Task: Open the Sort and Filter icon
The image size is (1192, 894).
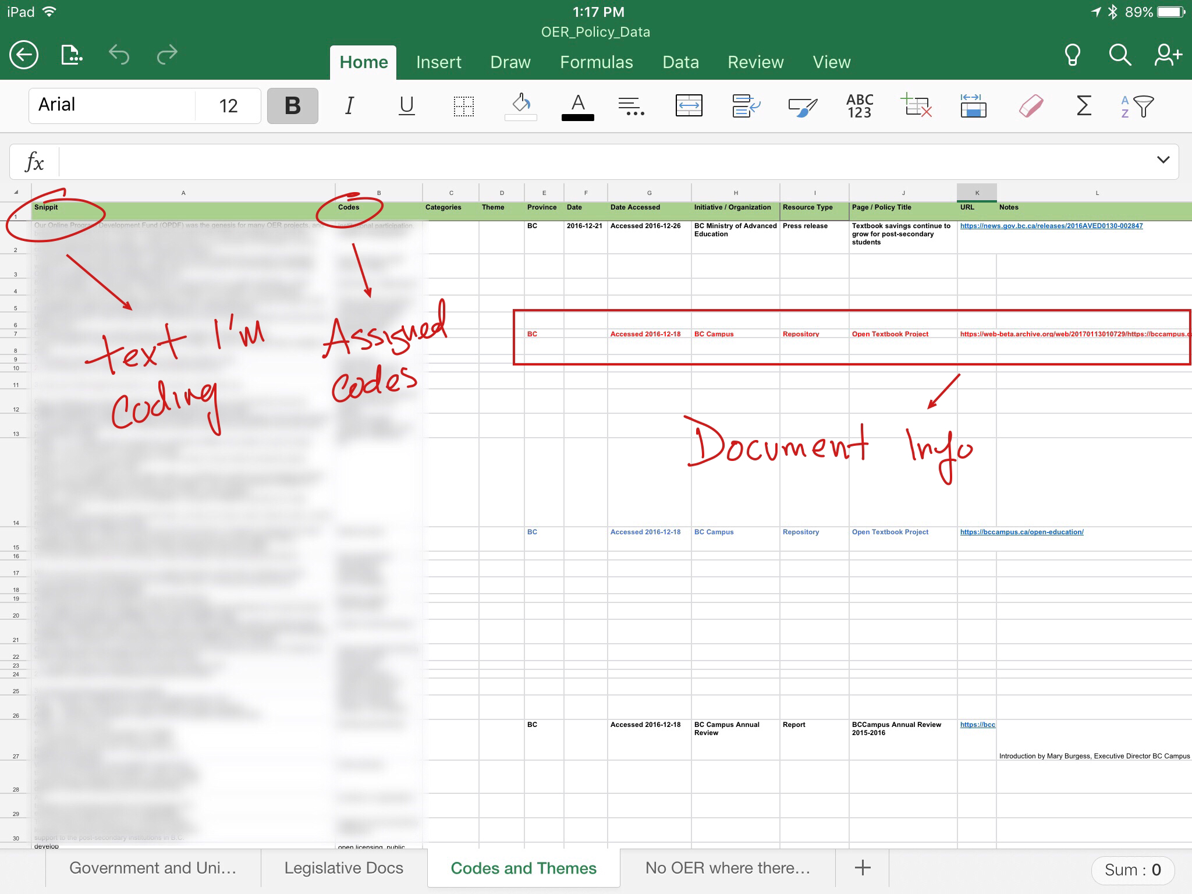Action: 1137,106
